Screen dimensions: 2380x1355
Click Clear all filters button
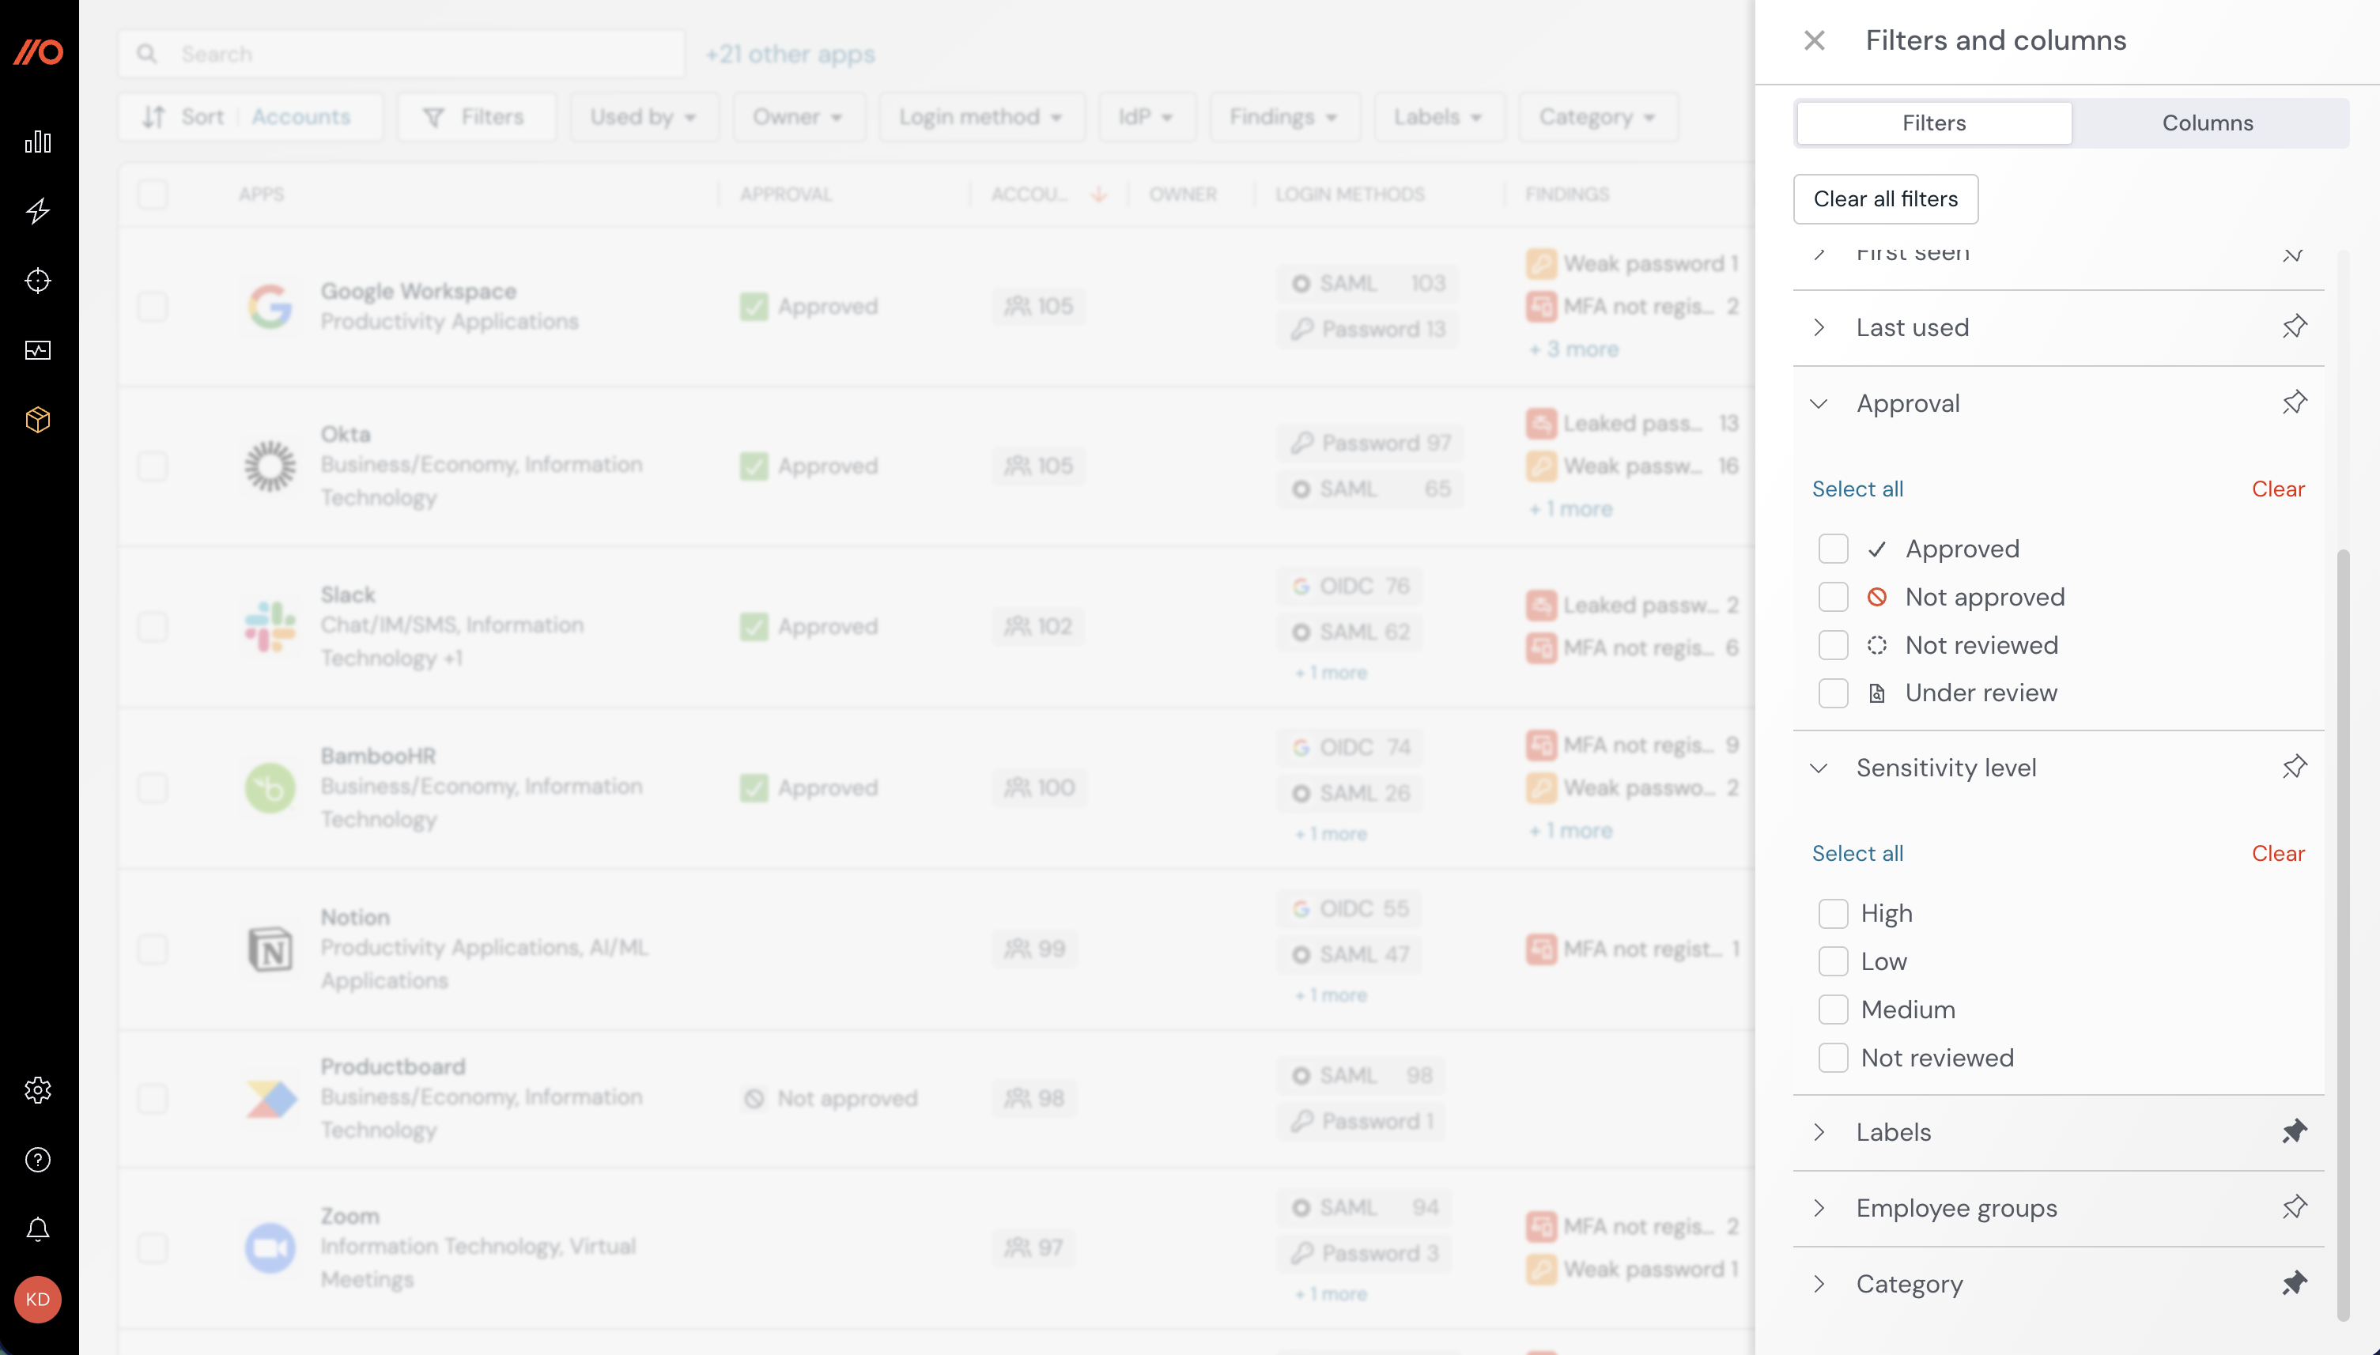pos(1886,199)
